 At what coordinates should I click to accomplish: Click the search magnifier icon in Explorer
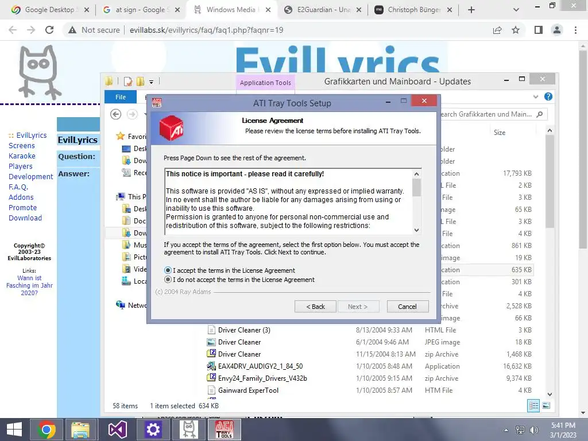[x=540, y=114]
